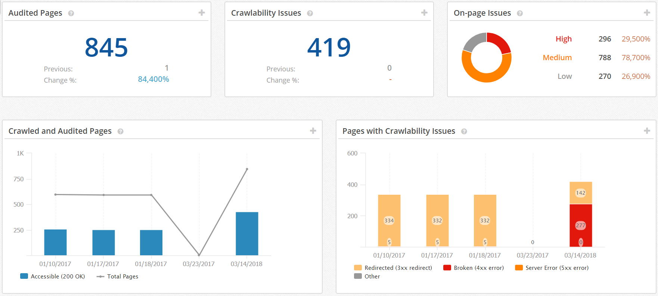Expand the Audited Pages widget with plus
The height and width of the screenshot is (296, 658).
(202, 13)
